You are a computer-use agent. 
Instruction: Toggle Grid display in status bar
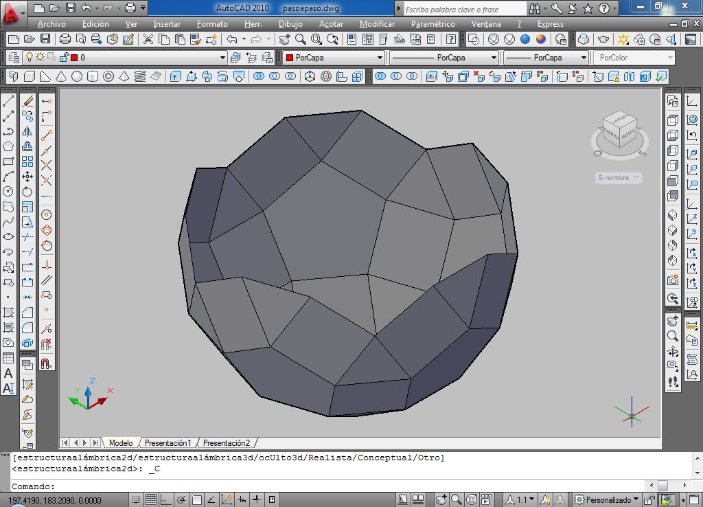pos(150,499)
